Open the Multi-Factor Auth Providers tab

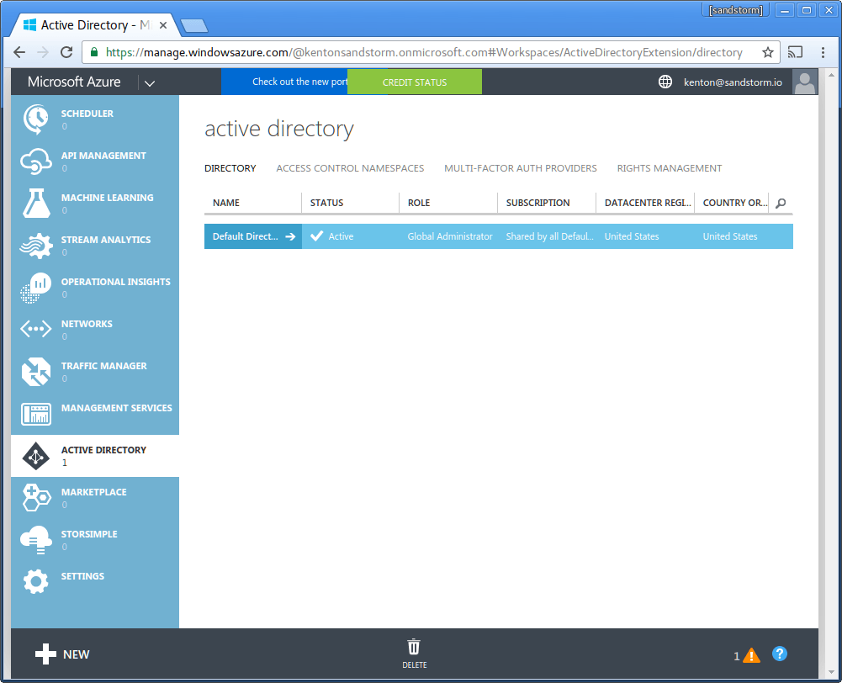pos(521,168)
